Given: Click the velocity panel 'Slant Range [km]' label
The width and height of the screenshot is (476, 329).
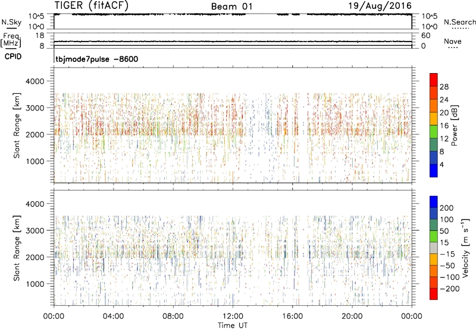Looking at the screenshot, I should click(17, 248).
